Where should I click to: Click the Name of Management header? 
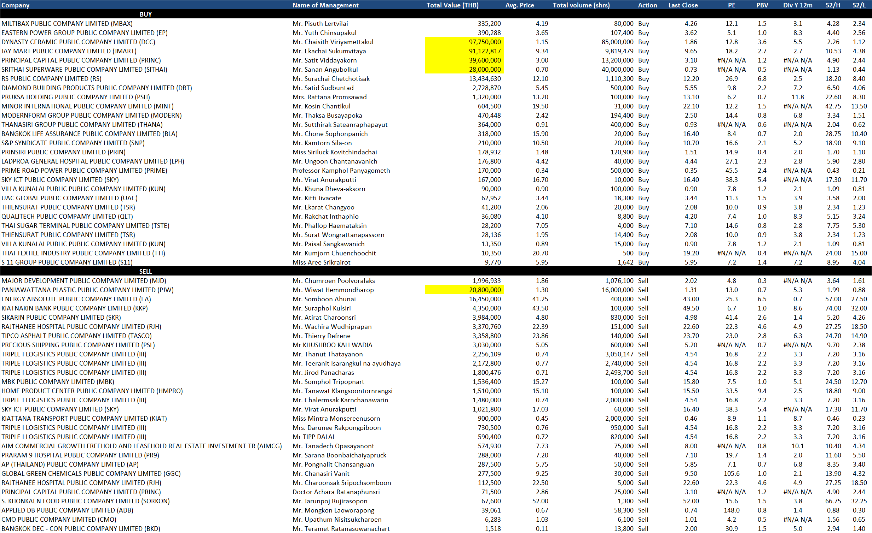(x=325, y=5)
